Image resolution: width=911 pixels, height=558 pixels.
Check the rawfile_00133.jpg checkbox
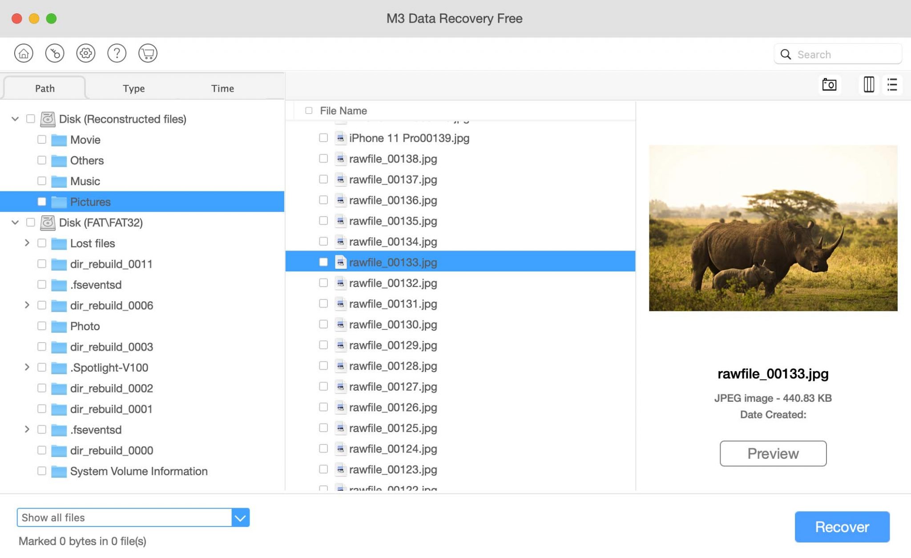[323, 262]
